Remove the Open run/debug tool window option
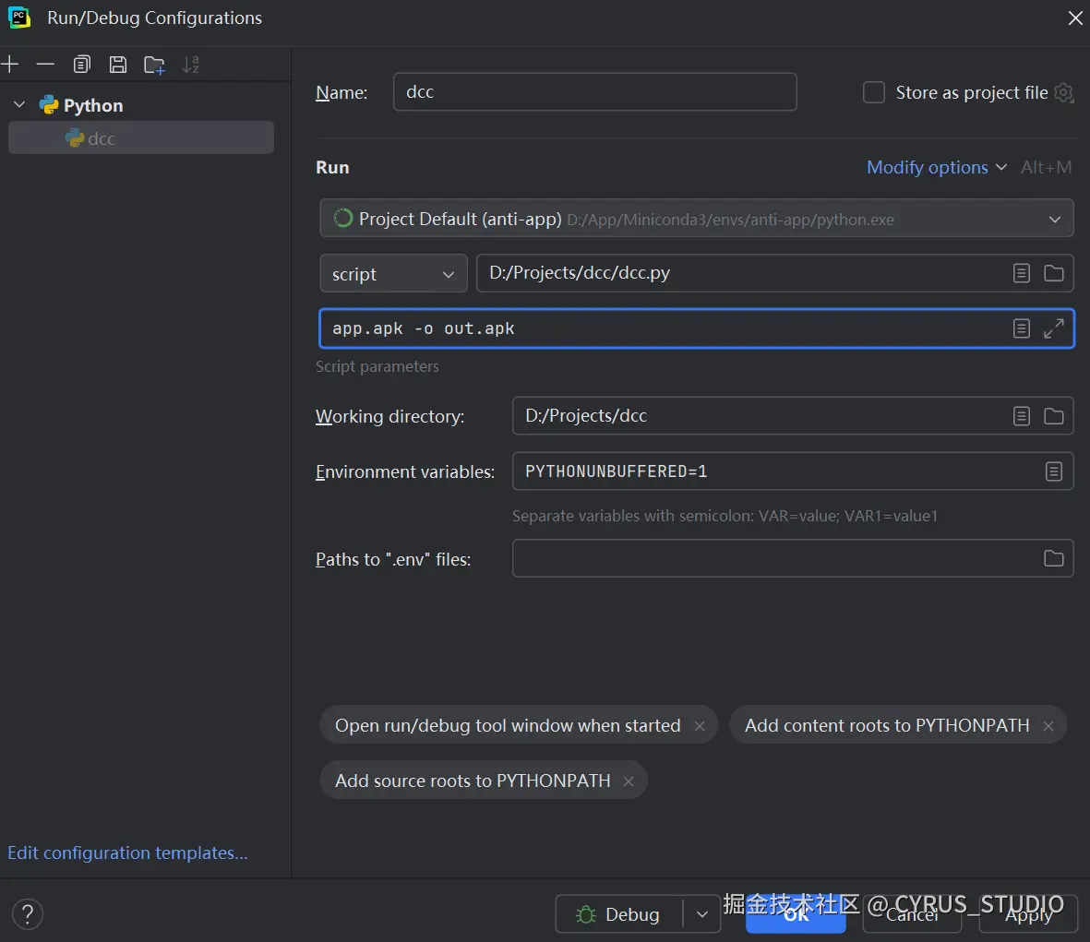 click(700, 726)
